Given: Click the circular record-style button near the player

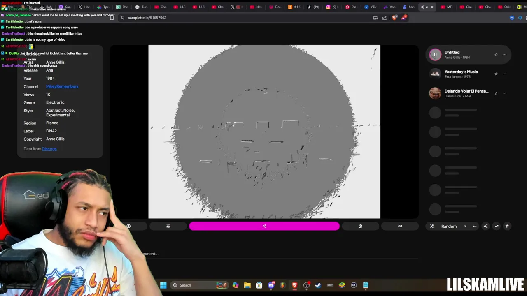Looking at the screenshot, I should click(x=128, y=226).
